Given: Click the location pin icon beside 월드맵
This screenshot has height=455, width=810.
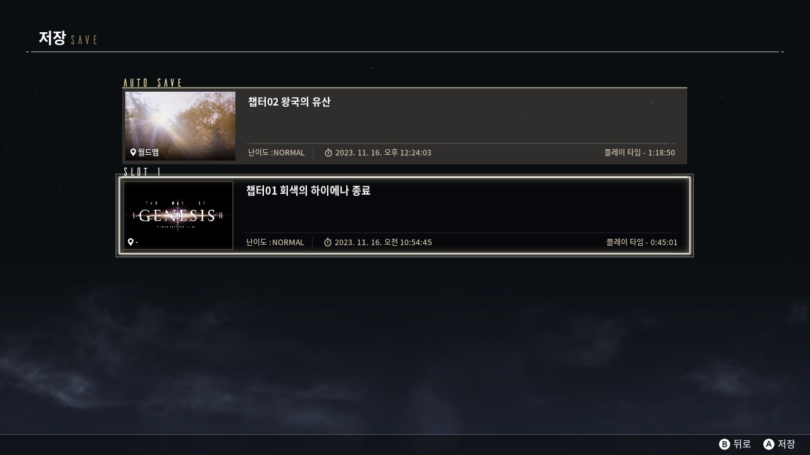Looking at the screenshot, I should point(134,152).
